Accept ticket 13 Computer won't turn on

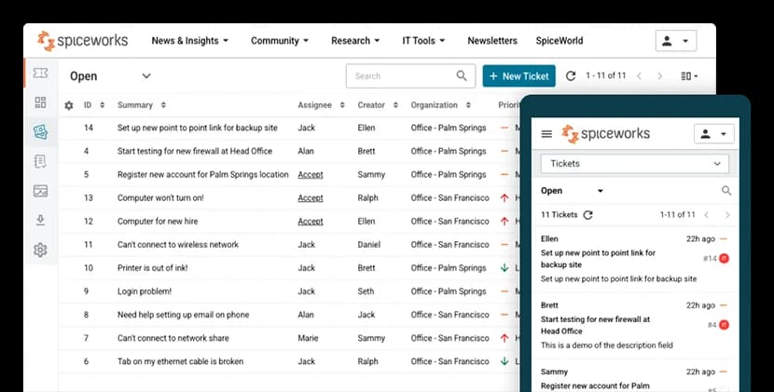click(311, 197)
